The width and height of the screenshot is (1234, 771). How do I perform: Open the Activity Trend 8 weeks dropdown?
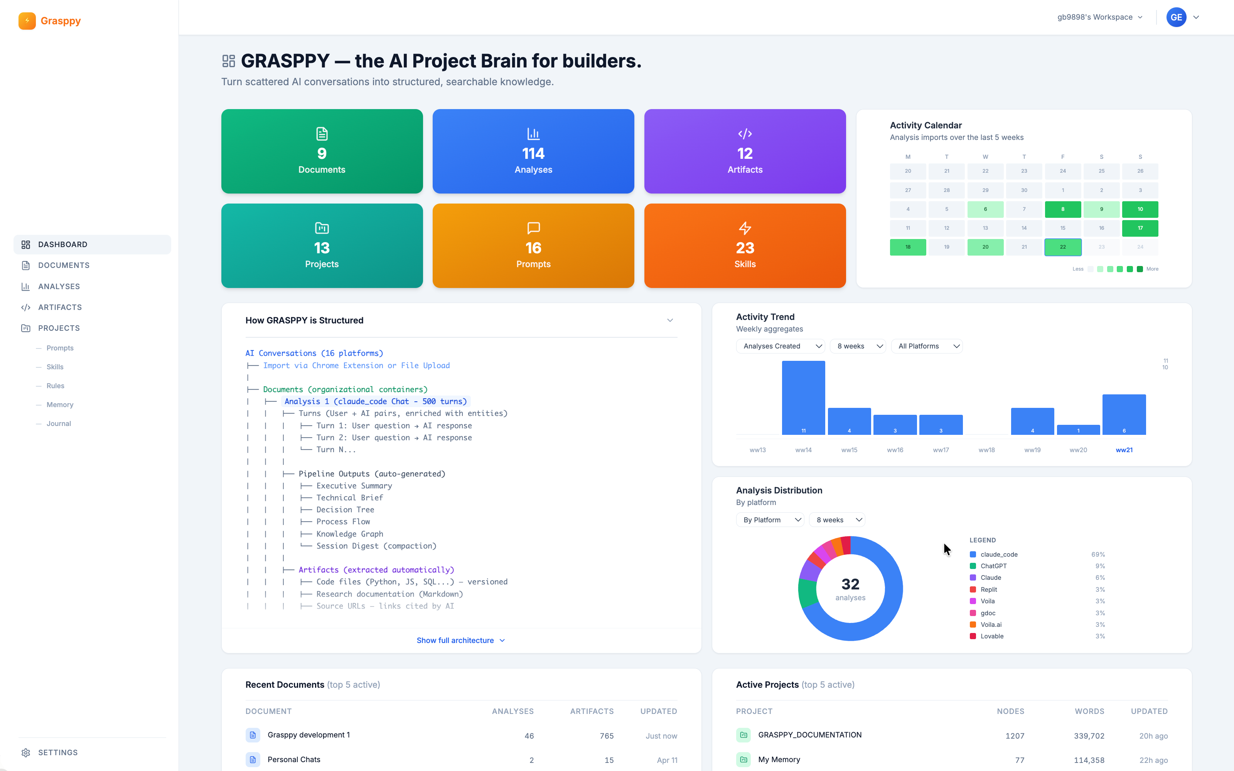[x=858, y=346]
